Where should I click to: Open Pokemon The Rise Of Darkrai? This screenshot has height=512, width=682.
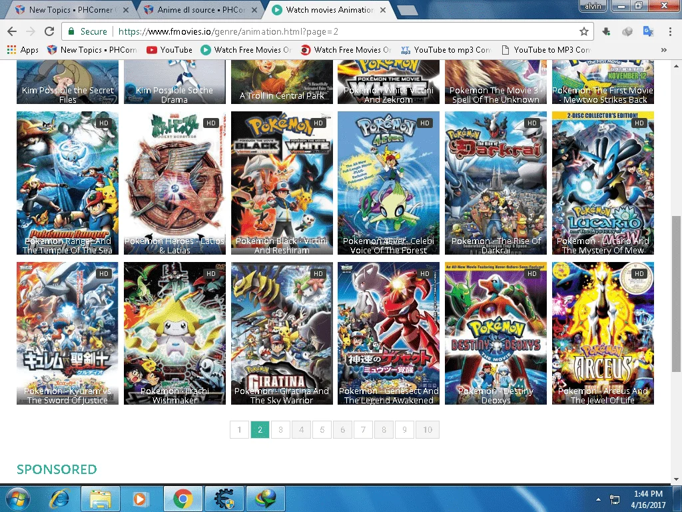click(x=496, y=183)
